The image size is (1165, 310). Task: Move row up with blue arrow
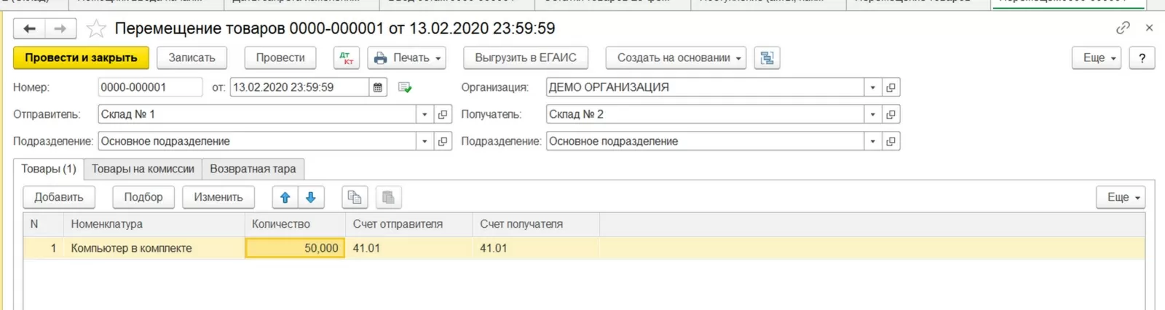285,197
